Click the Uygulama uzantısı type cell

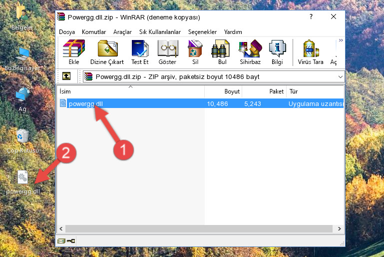316,103
